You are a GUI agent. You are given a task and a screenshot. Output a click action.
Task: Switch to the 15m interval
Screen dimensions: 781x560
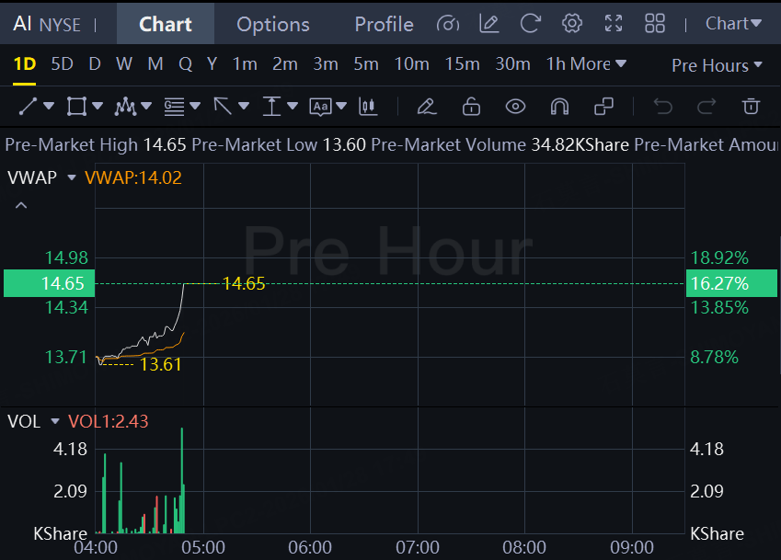(x=462, y=64)
